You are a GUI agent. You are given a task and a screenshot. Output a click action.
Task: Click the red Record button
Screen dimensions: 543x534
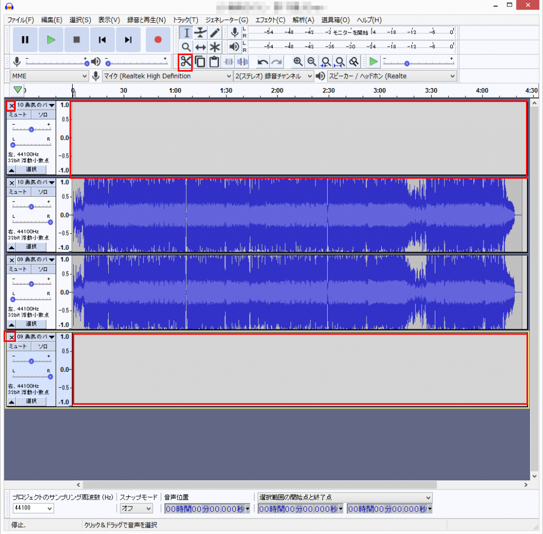click(x=157, y=40)
